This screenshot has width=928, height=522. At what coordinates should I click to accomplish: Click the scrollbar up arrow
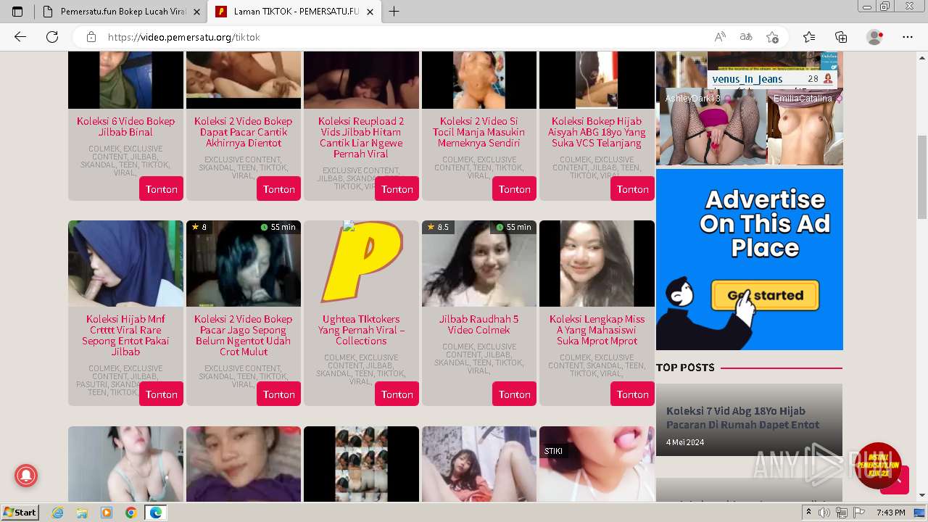(x=922, y=58)
